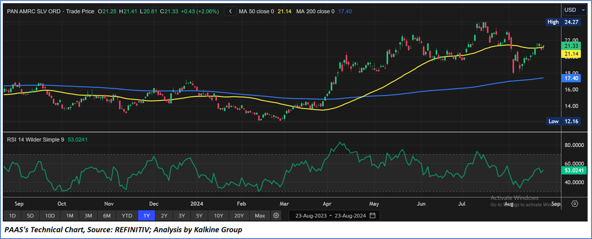The height and width of the screenshot is (239, 592).
Task: Click the Nov label on the time axis
Action: (x=109, y=204)
